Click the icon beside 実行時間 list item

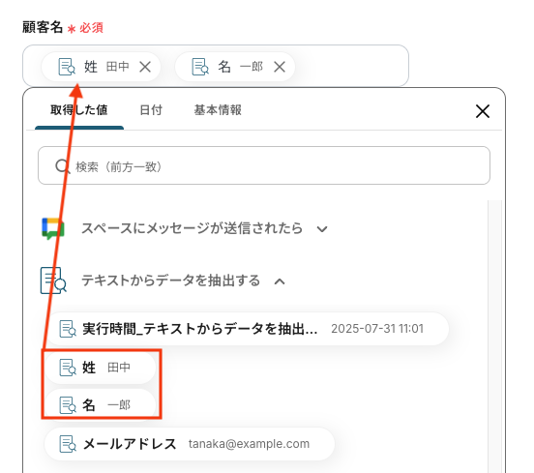68,329
